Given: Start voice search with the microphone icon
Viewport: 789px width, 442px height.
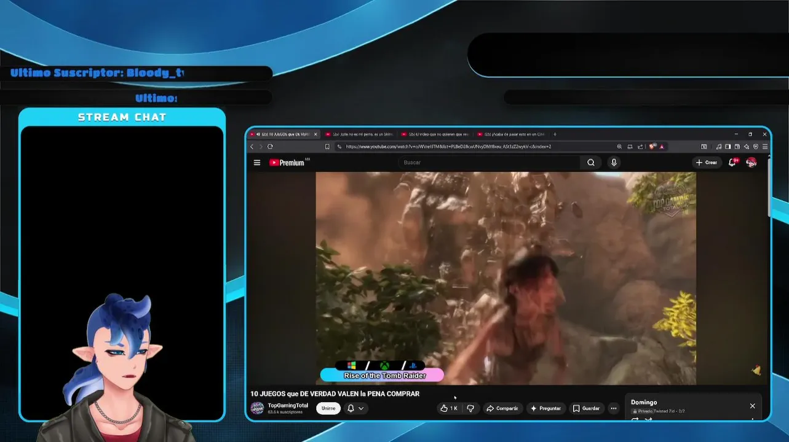Looking at the screenshot, I should (614, 163).
